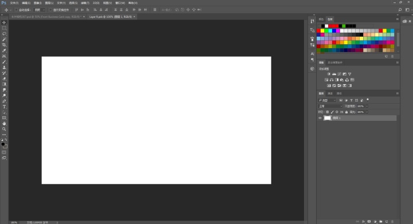Add a Levels adjustment
The height and width of the screenshot is (224, 413).
click(334, 74)
